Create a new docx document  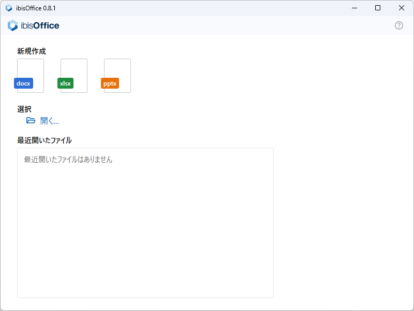(29, 76)
